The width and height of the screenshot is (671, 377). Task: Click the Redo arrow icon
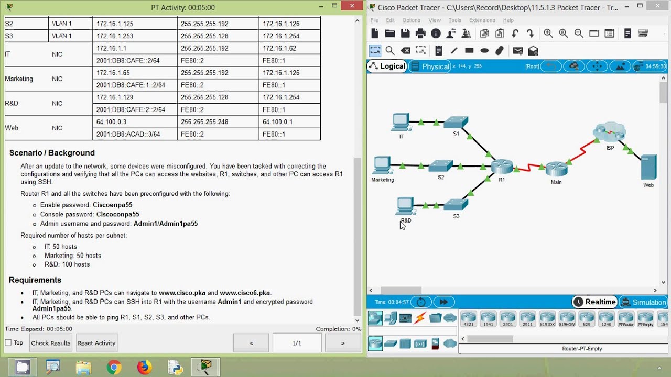(x=530, y=34)
